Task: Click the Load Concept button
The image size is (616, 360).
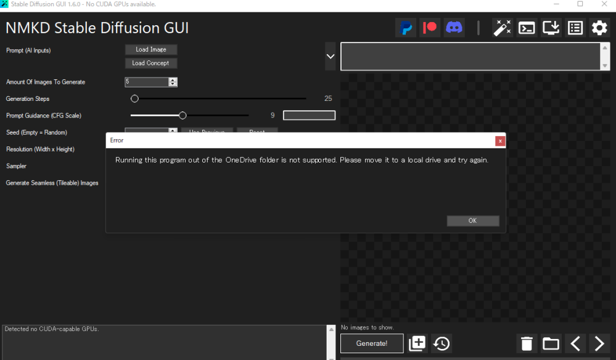Action: 151,63
